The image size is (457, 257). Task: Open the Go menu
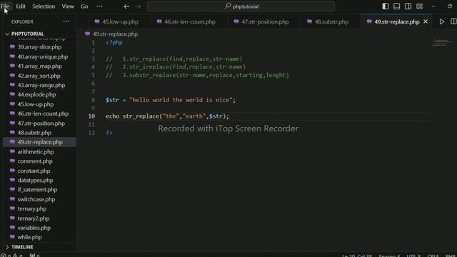[x=84, y=6]
